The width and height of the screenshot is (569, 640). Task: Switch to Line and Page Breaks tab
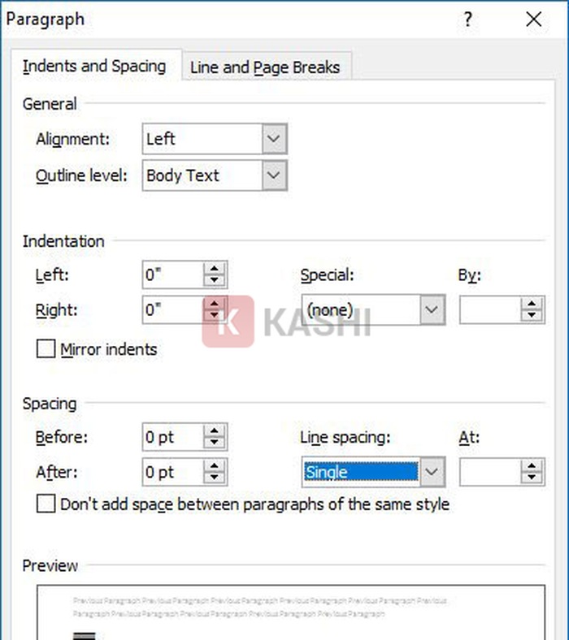[265, 67]
